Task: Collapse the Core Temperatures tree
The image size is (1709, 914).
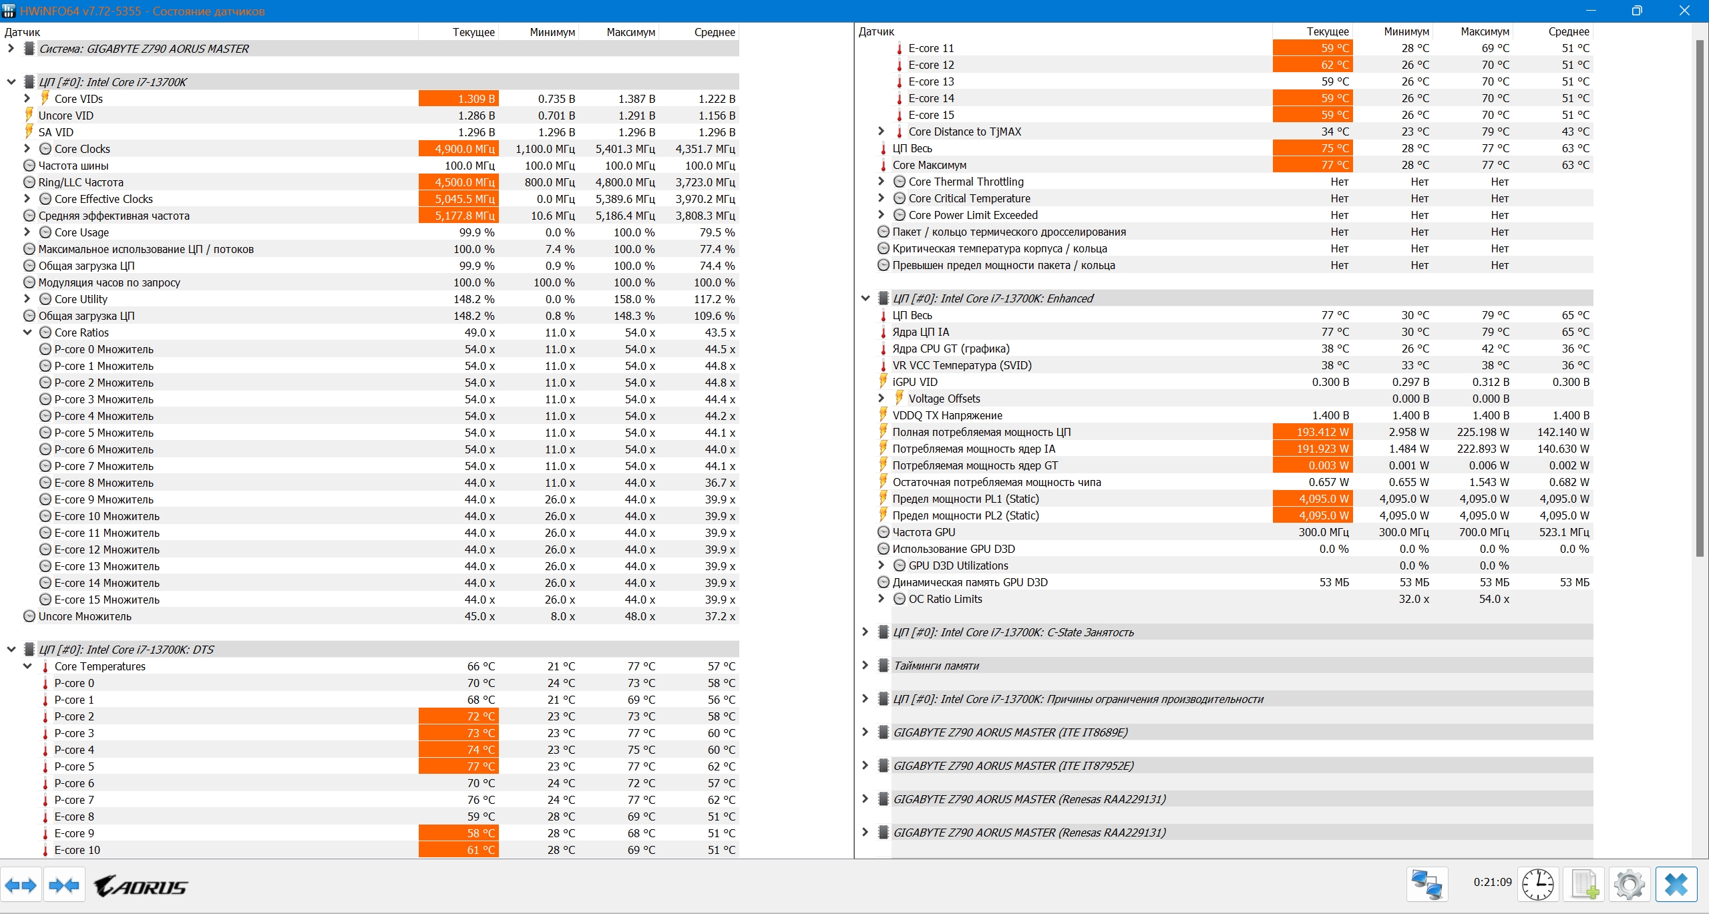Action: [x=27, y=666]
